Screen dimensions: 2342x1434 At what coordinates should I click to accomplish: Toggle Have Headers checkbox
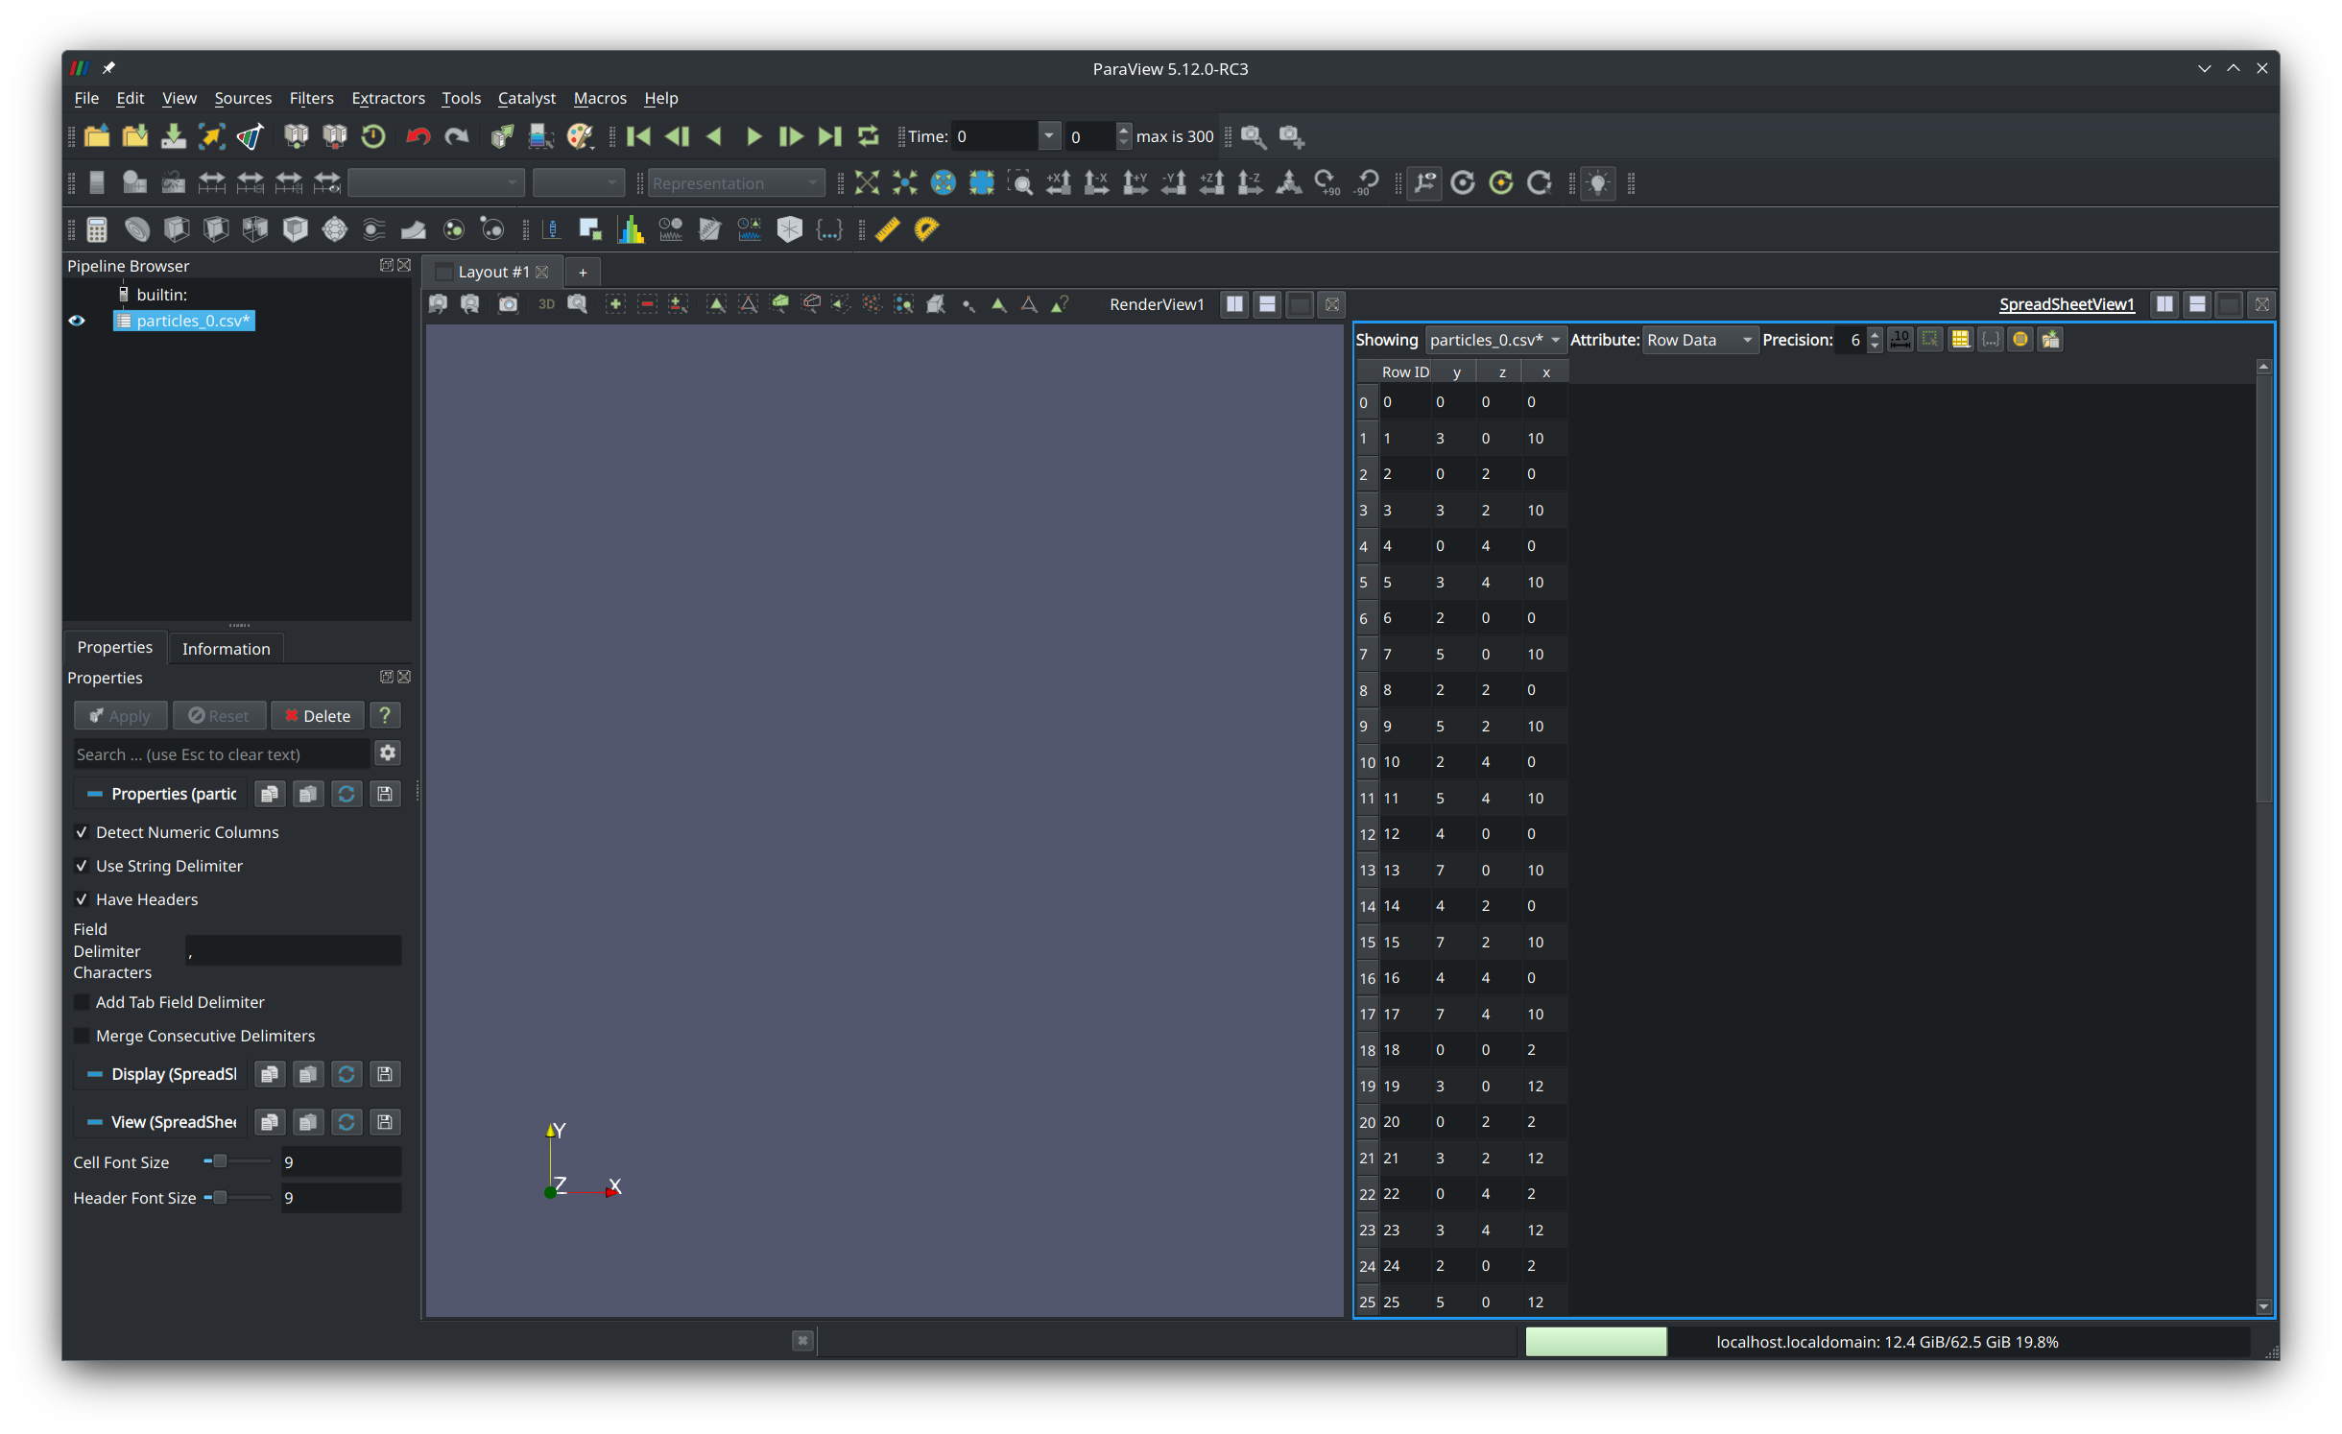coord(82,899)
